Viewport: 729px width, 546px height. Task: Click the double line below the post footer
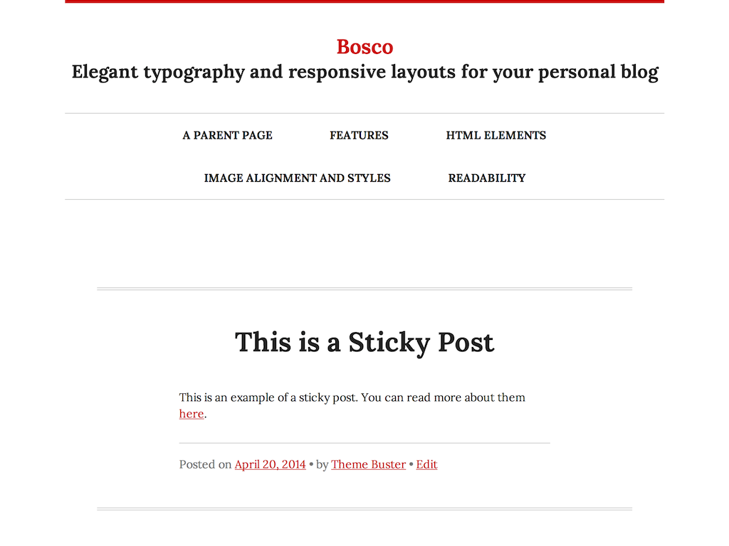[x=364, y=509]
